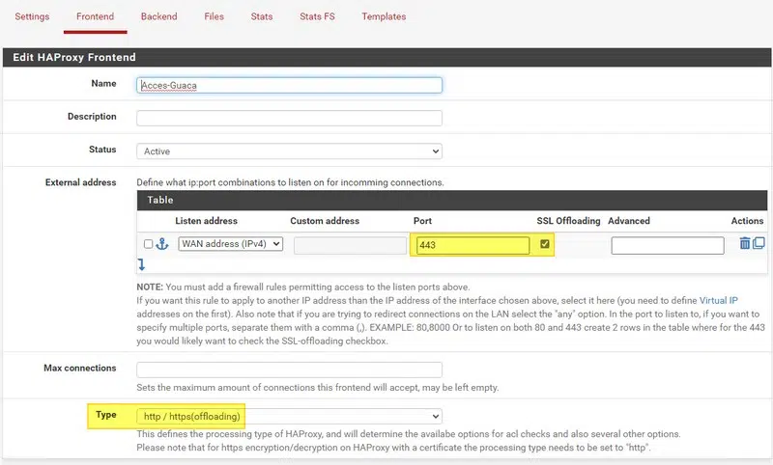Click the Listen address column header
The image size is (773, 465).
pyautogui.click(x=206, y=221)
